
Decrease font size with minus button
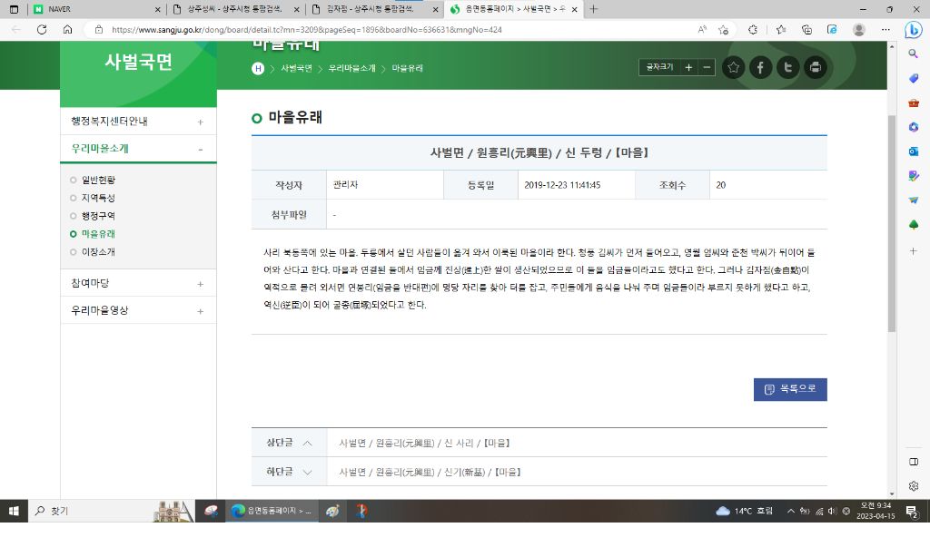(x=707, y=67)
